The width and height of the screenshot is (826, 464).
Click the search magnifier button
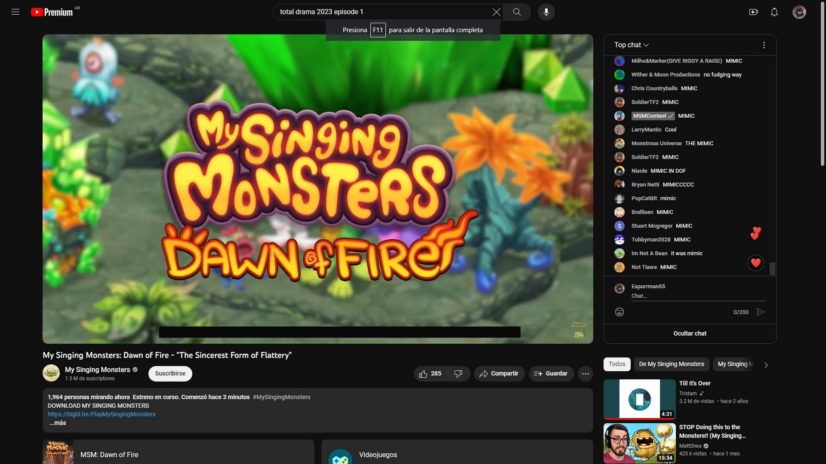tap(517, 12)
